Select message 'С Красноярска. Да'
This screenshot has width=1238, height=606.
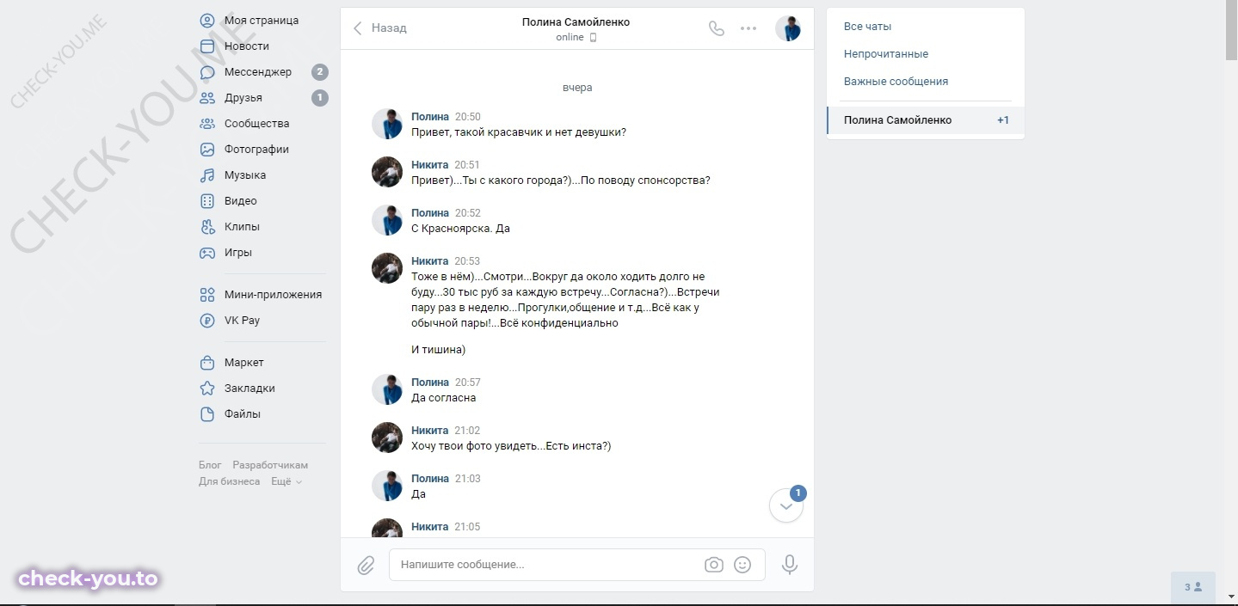pyautogui.click(x=461, y=229)
